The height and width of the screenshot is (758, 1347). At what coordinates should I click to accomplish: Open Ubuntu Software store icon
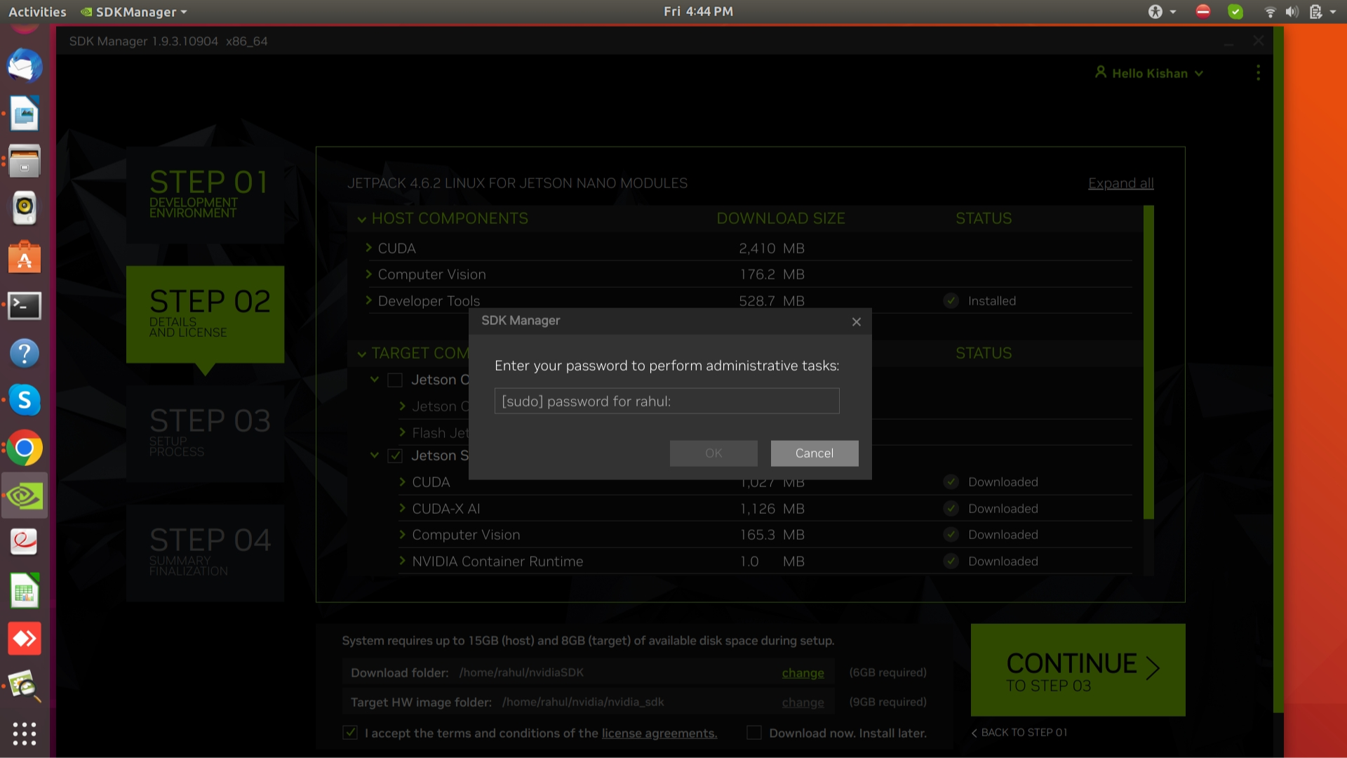pos(25,258)
